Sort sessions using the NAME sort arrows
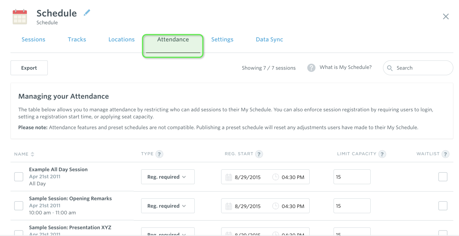 tap(32, 154)
